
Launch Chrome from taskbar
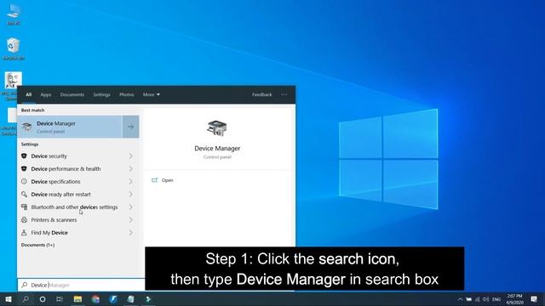[x=95, y=299]
